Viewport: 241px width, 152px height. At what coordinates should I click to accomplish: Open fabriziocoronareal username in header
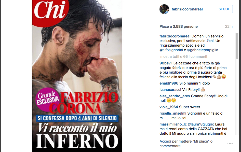[187, 9]
